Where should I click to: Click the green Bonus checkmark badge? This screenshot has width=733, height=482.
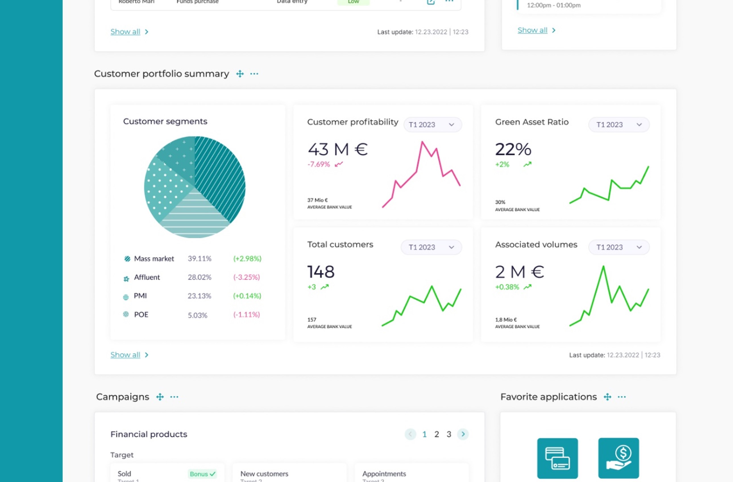pyautogui.click(x=202, y=474)
